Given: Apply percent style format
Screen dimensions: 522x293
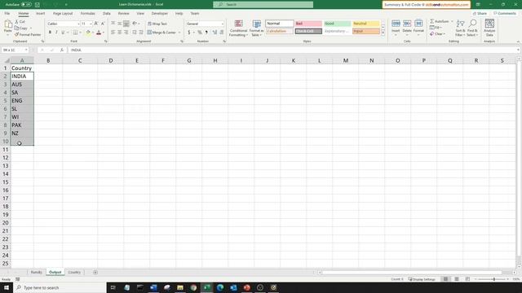Looking at the screenshot, I should [x=200, y=33].
